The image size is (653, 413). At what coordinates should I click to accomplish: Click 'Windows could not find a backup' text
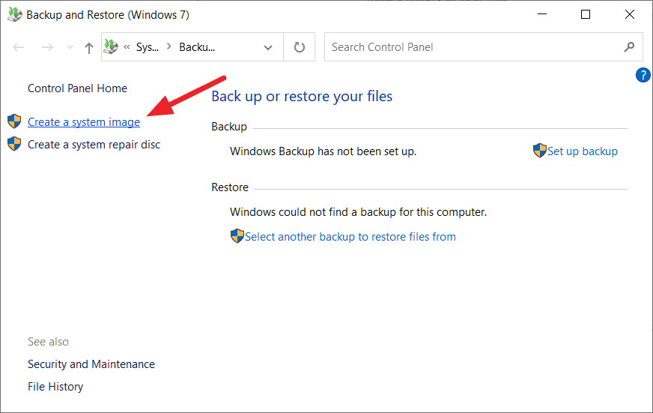point(358,212)
